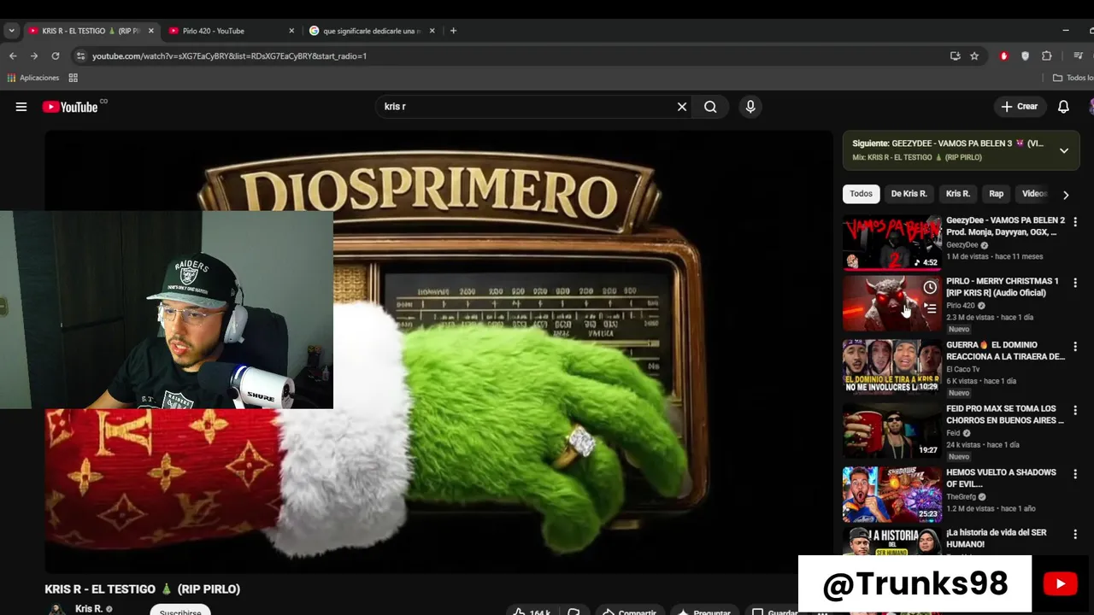Viewport: 1094px width, 615px height.
Task: Click the 'Siguiente: GEEZYDEE - VAMOS PA BELEN 3' header
Action: point(948,143)
